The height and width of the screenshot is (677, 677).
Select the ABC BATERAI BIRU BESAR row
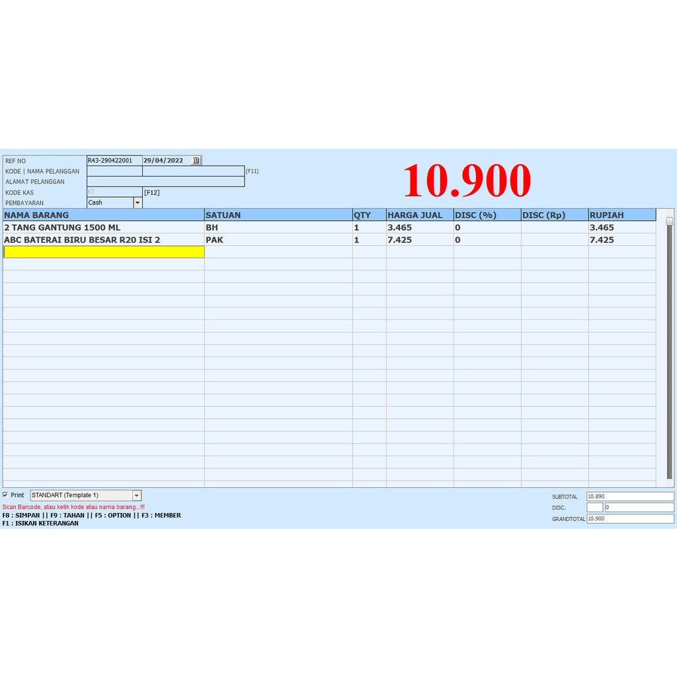point(329,239)
